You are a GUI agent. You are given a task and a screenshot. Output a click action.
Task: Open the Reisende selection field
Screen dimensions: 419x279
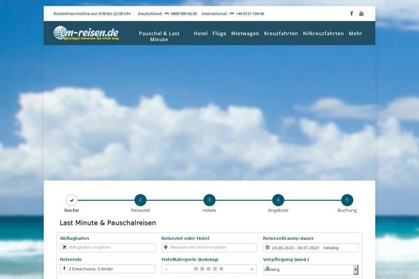tap(108, 269)
